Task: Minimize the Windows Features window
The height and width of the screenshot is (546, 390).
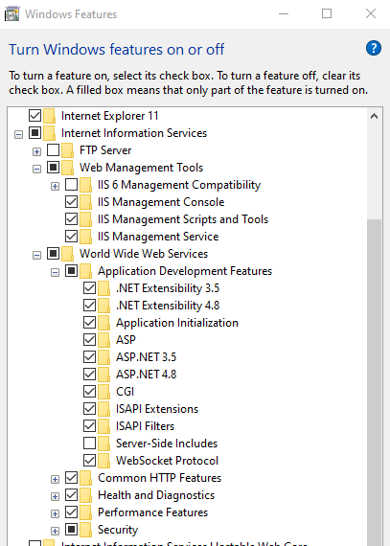Action: pos(284,13)
